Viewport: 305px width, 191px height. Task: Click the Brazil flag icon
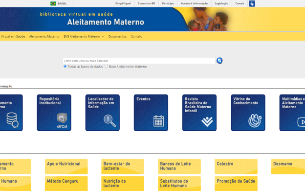(x=53, y=3)
